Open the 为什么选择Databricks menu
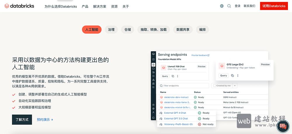292x134 pixels. [61, 6]
